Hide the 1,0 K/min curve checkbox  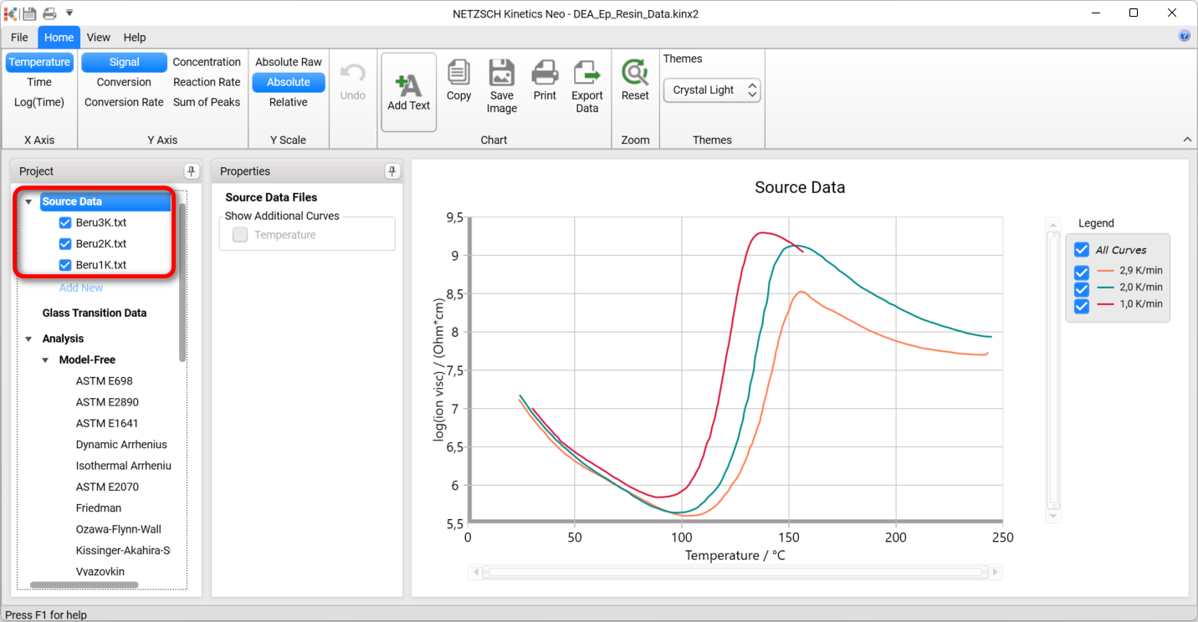1082,305
